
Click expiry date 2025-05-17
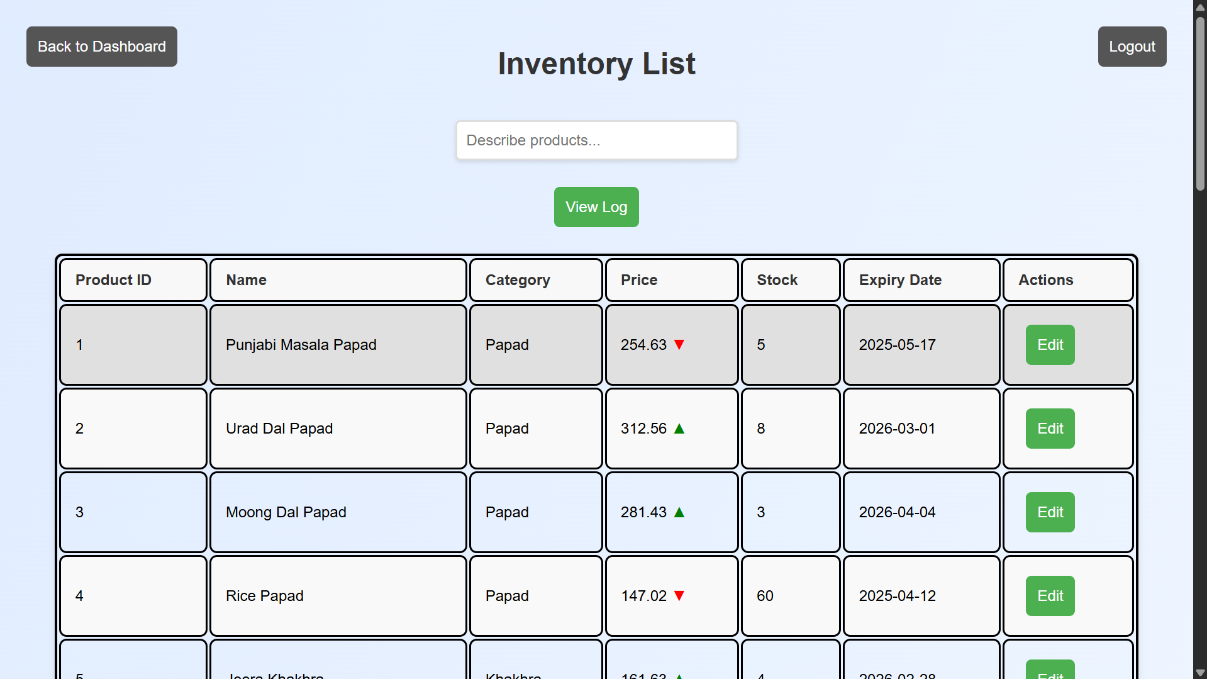coord(898,345)
